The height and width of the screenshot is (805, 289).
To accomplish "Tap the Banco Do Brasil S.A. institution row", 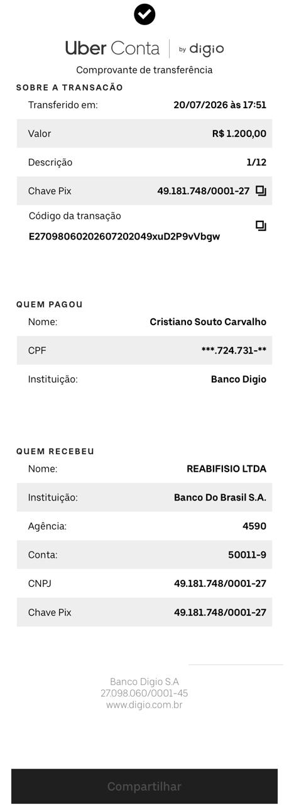I will coord(144,497).
